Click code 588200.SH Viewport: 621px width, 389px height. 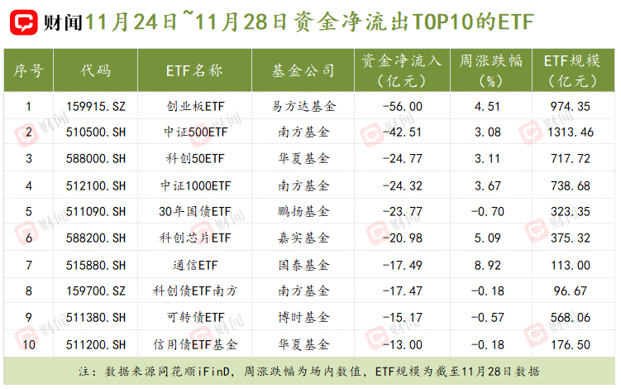coord(96,238)
